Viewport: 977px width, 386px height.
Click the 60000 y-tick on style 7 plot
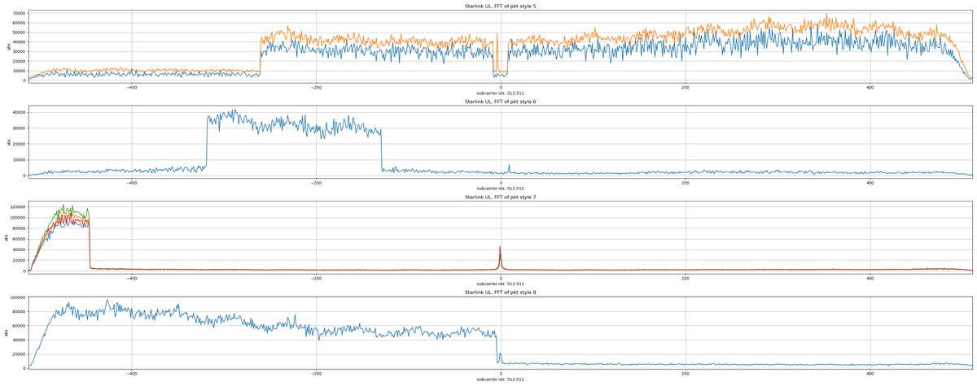(x=18, y=239)
